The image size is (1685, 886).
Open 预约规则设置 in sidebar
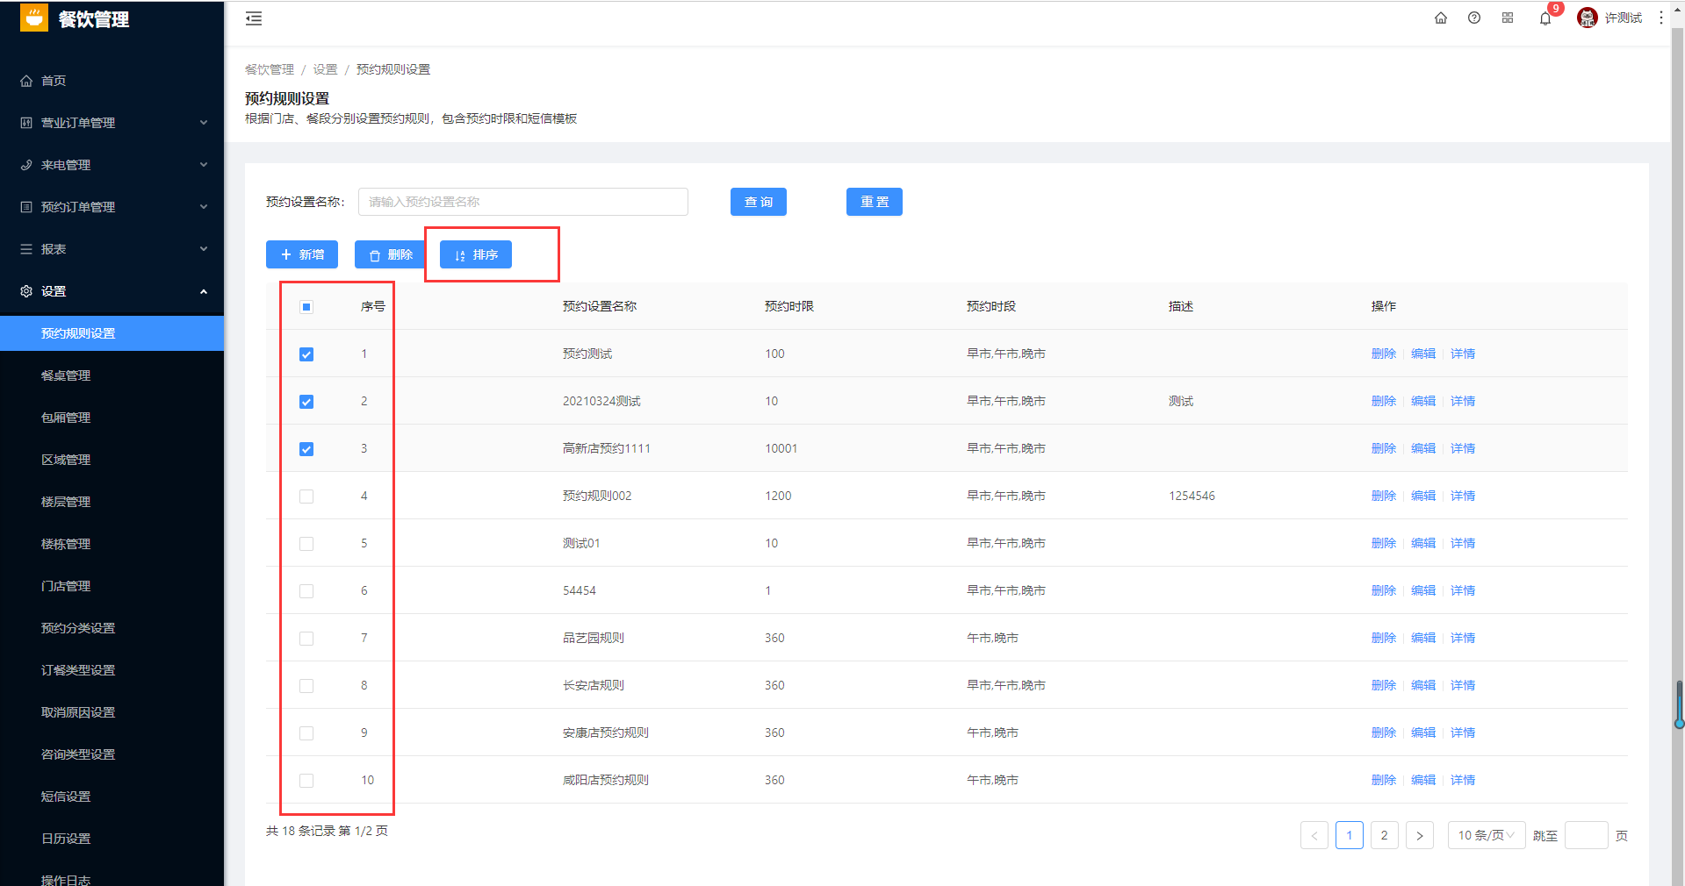pos(112,333)
